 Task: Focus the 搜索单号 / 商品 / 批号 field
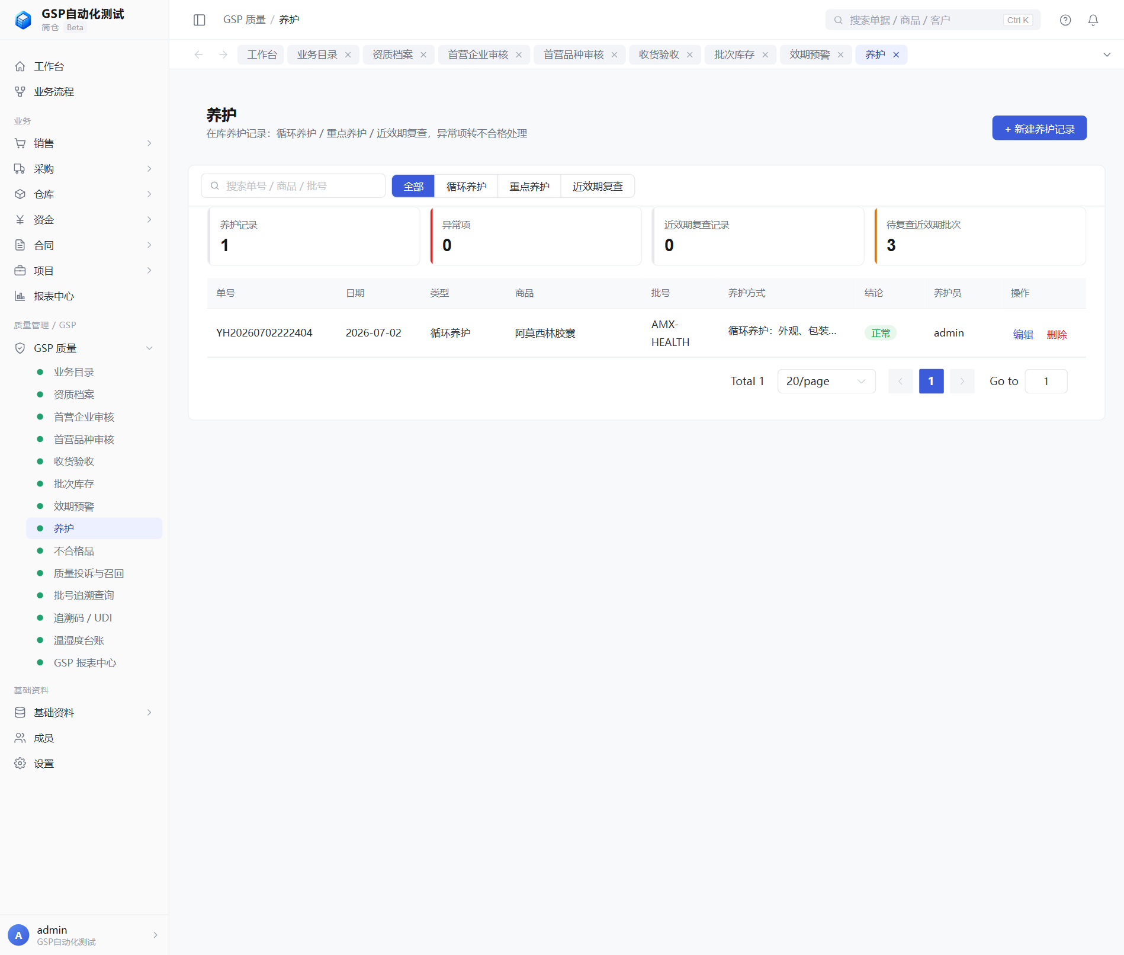tap(293, 186)
